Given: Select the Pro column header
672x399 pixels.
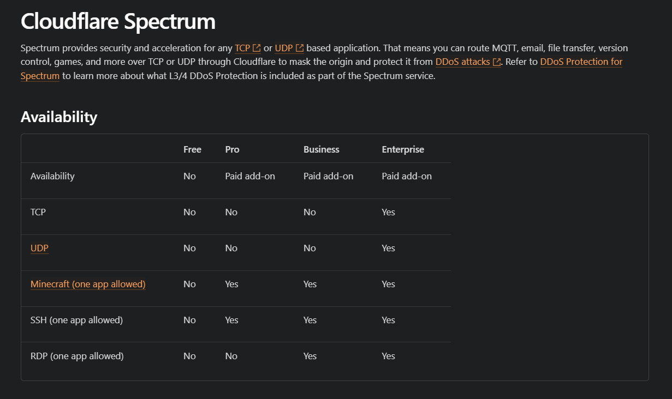Looking at the screenshot, I should [232, 149].
